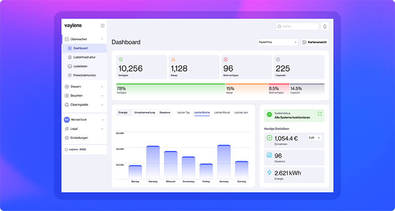Click the Einstellungen gear icon

(67, 138)
